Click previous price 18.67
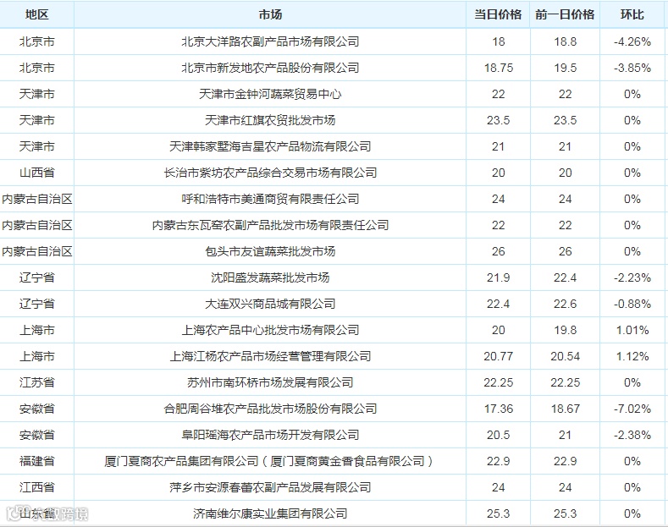This screenshot has width=668, height=527. tap(565, 409)
